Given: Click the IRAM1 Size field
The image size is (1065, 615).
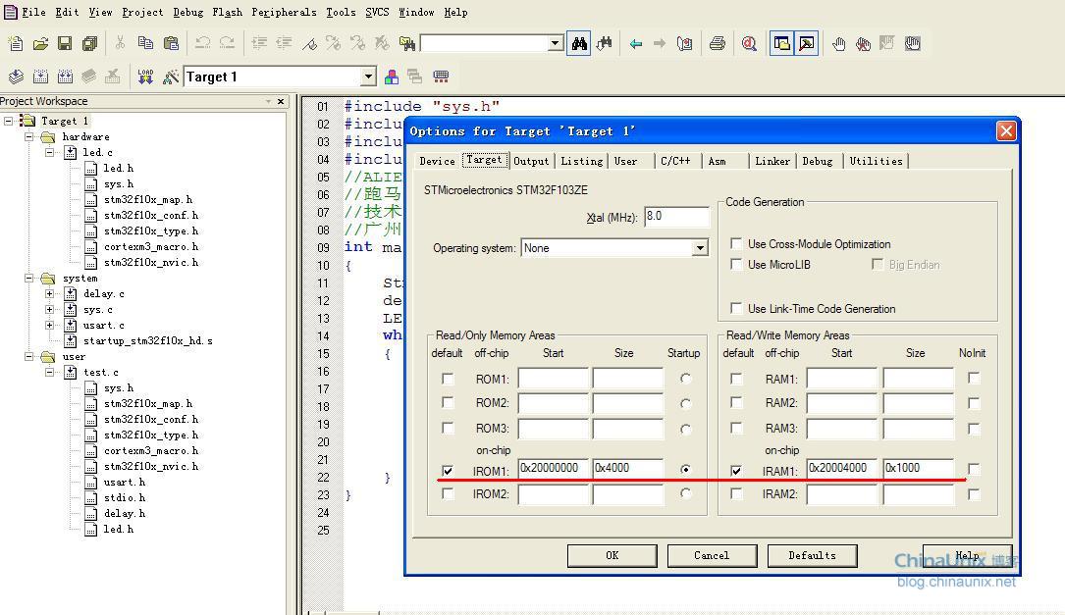Looking at the screenshot, I should tap(919, 468).
